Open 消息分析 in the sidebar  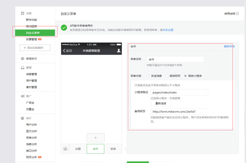(31, 144)
